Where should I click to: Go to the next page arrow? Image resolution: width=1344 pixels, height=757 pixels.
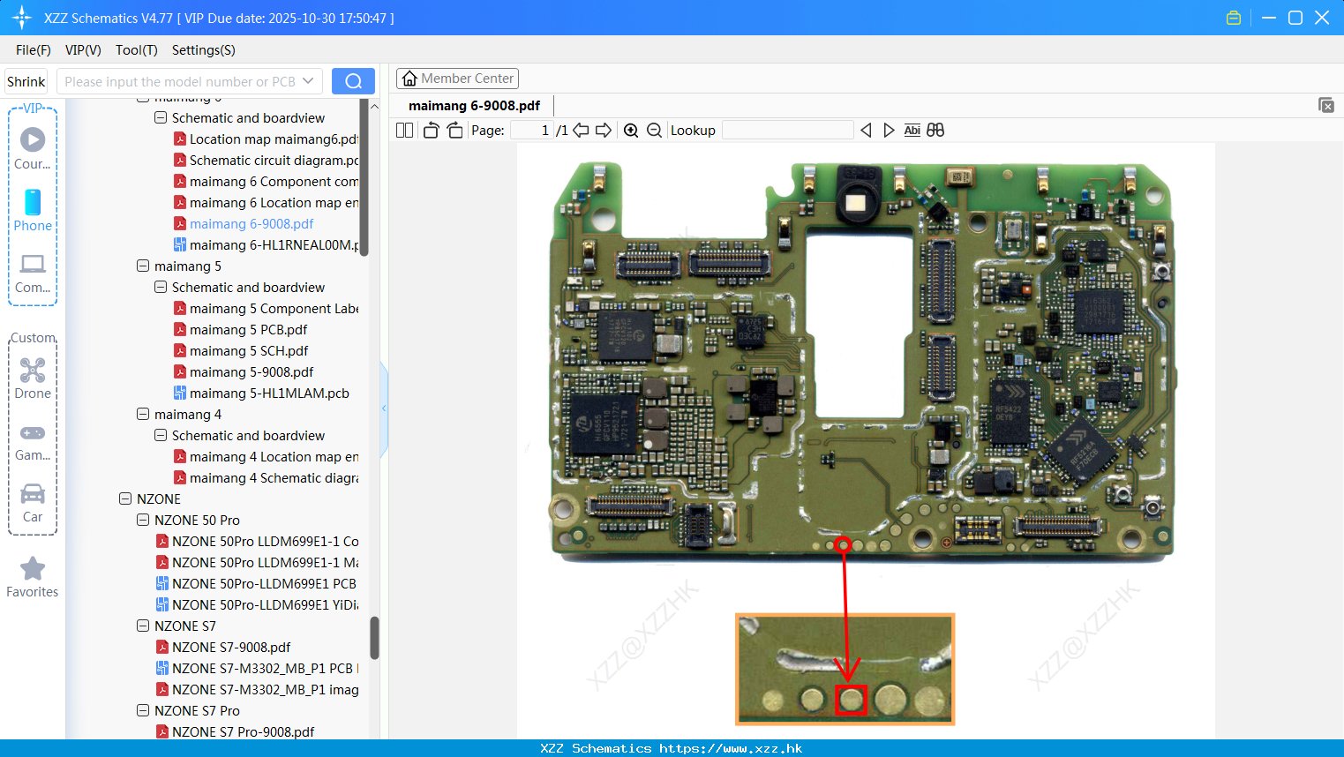(604, 130)
